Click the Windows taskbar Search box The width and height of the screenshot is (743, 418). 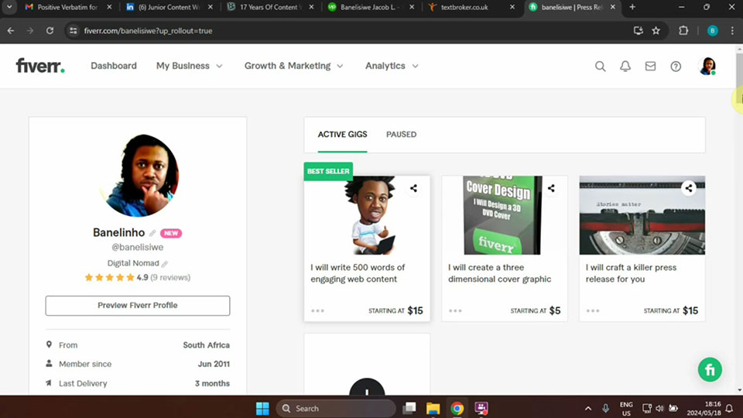point(335,408)
